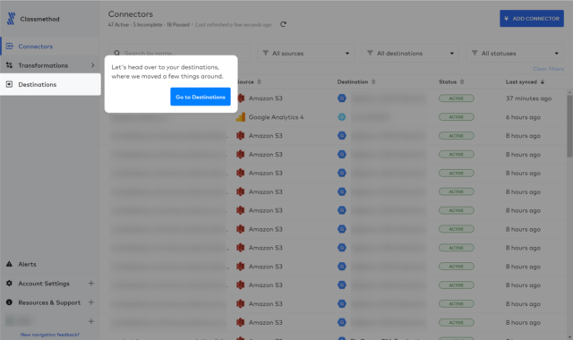Viewport: 573px width, 340px height.
Task: Click the Clear filters link
Action: tap(548, 69)
